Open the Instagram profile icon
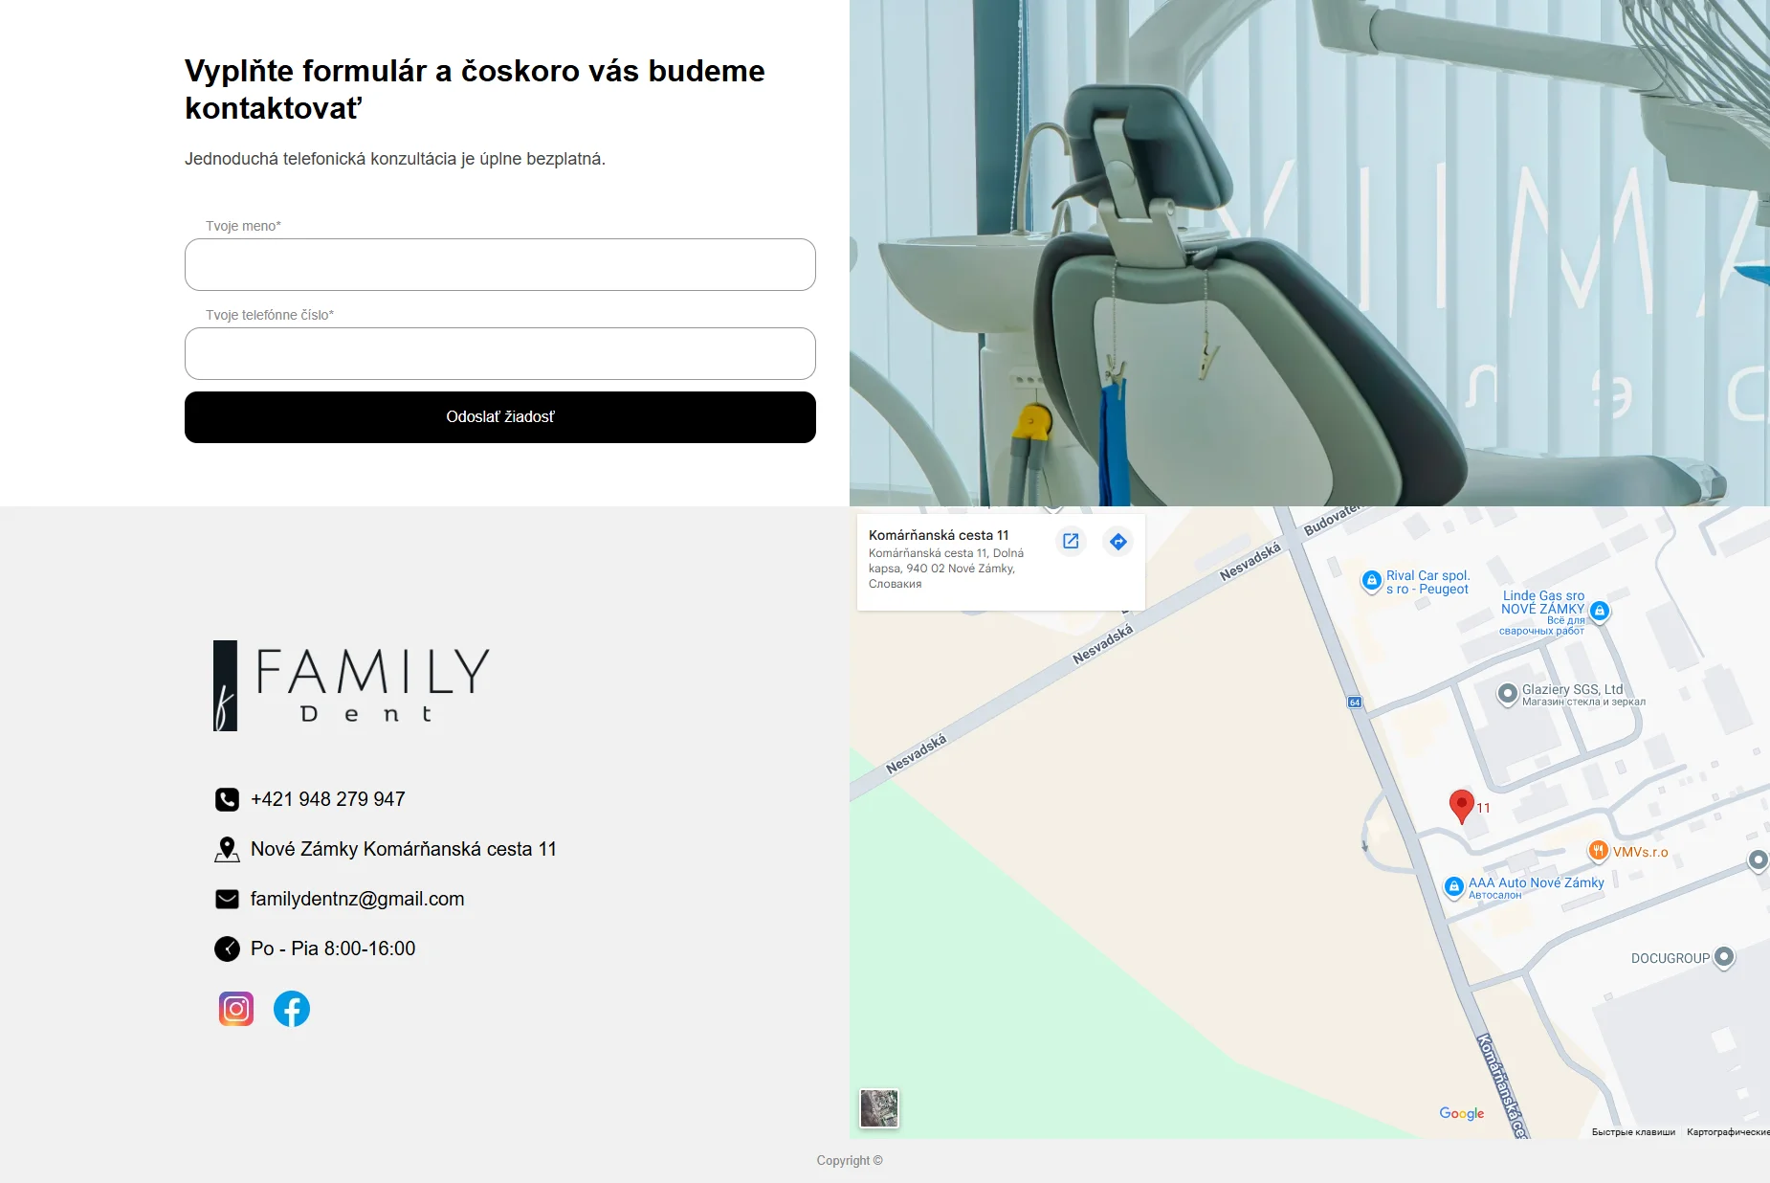Viewport: 1770px width, 1183px height. tap(236, 1009)
